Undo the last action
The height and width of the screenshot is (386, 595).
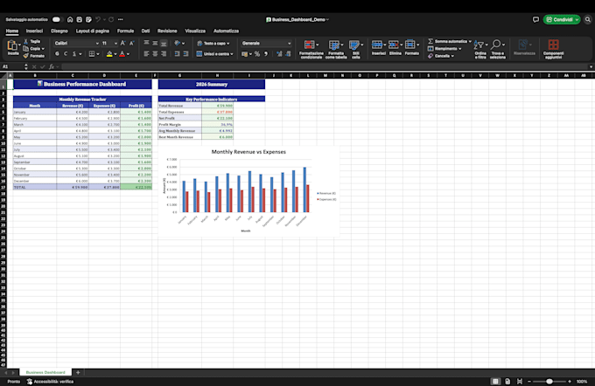[98, 19]
